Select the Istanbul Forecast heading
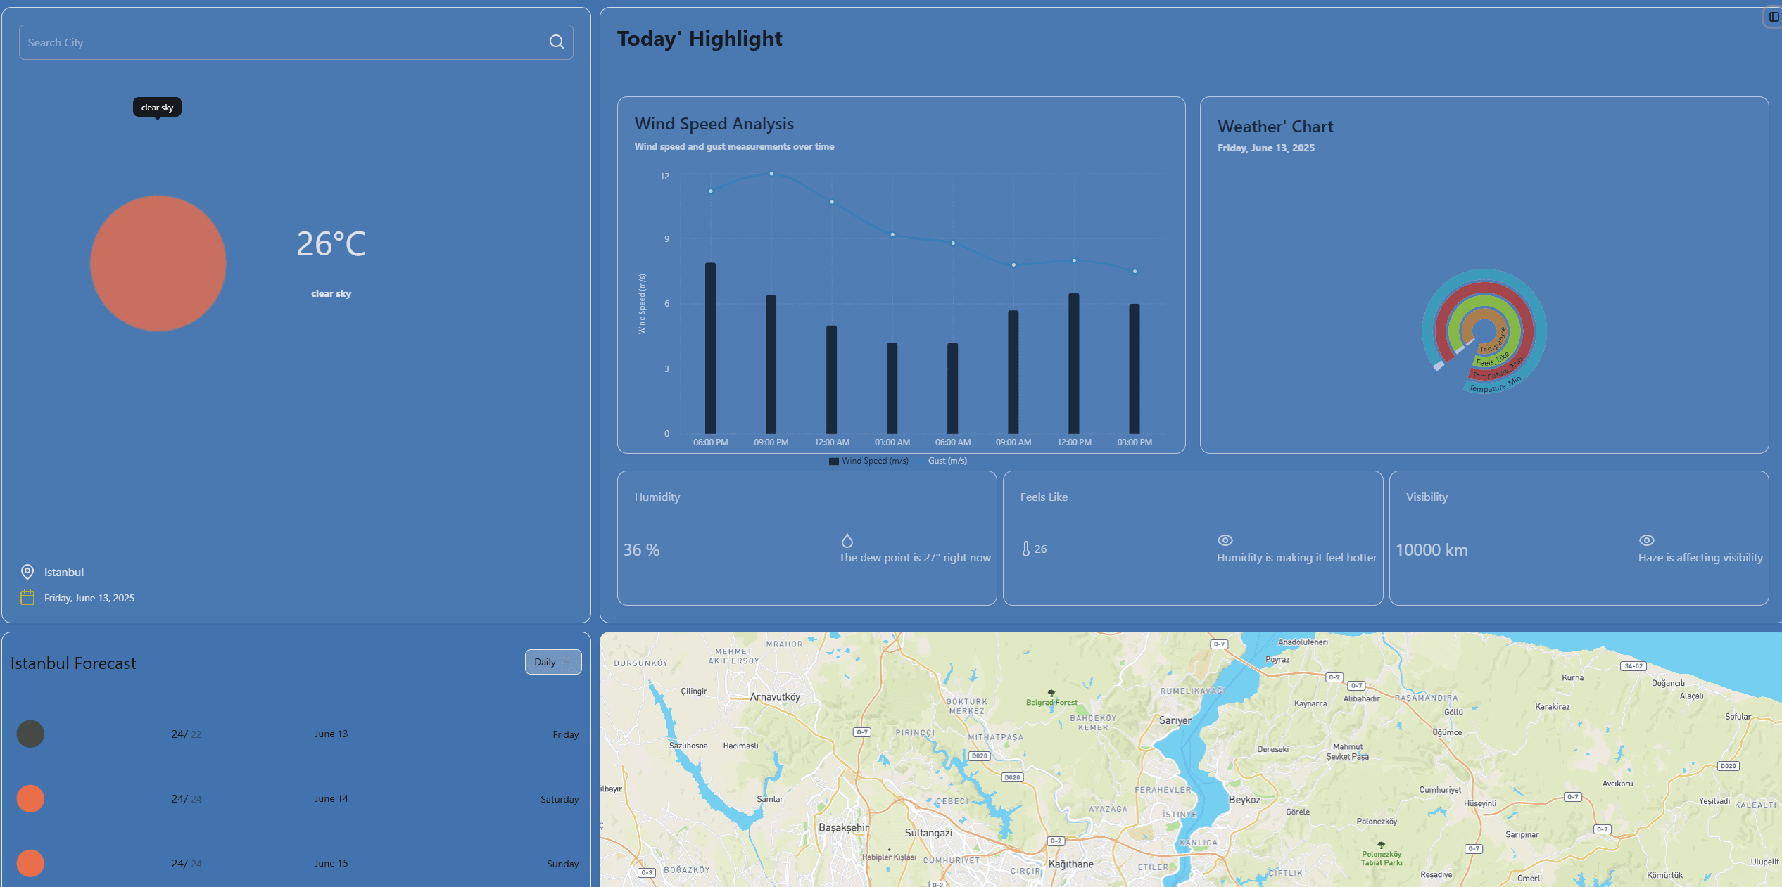1782x887 pixels. [73, 662]
